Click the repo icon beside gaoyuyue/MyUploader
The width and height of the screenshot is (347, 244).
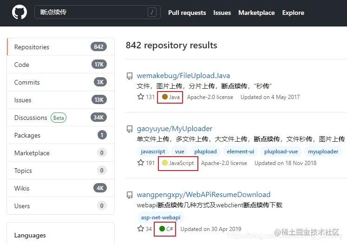tap(130, 129)
